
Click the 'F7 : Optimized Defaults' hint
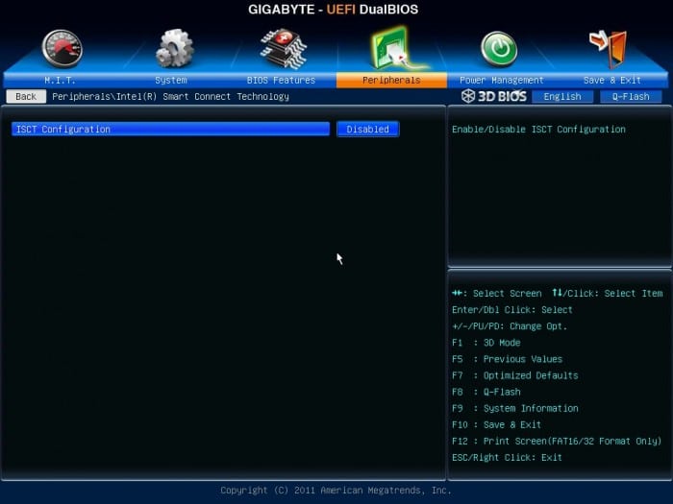tap(515, 375)
